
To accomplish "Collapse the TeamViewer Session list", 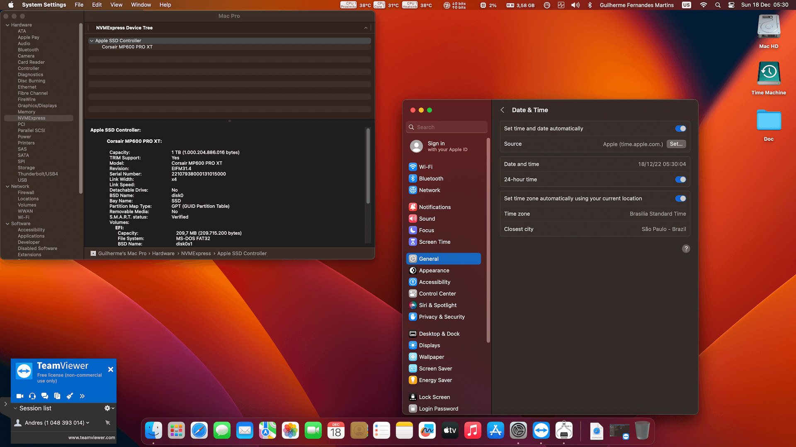I will point(15,408).
